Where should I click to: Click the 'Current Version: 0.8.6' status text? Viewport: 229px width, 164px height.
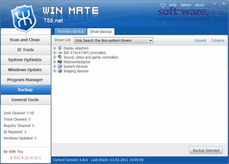[70, 160]
